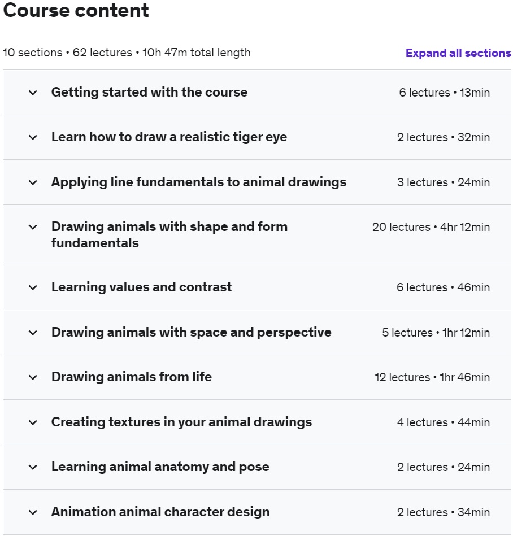Expand chevron beside Learning values and contrast
This screenshot has height=536, width=513.
click(x=33, y=288)
